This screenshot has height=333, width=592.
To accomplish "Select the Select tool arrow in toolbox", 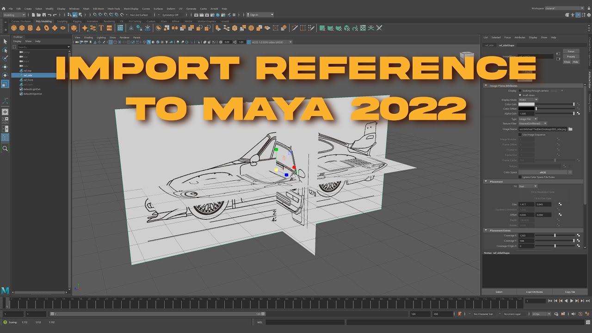I will tap(5, 42).
